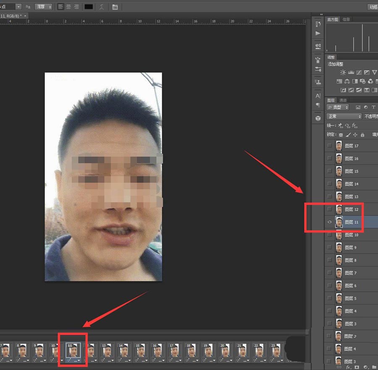
Task: Open the Character panel icon
Action: [318, 96]
